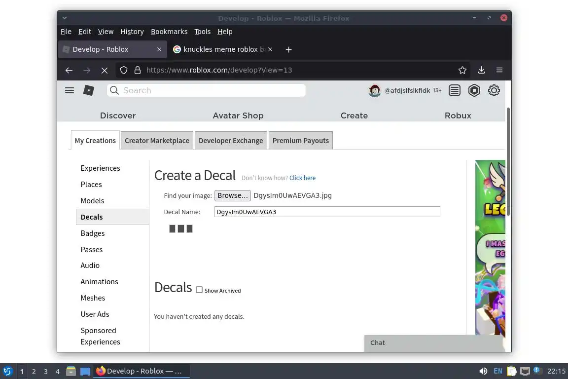Go back with Firefox back arrow

click(x=69, y=71)
